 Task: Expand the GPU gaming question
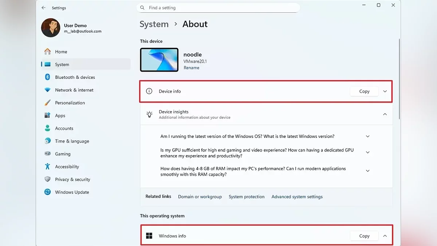click(367, 153)
